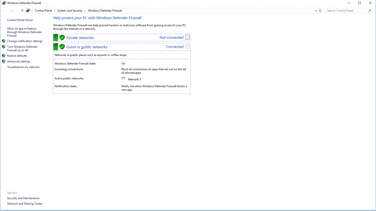Click the search magnifier icon

369,11
